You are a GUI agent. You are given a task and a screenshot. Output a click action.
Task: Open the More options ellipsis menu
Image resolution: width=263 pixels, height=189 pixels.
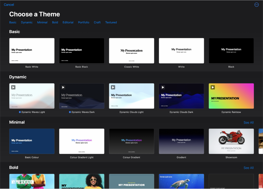click(257, 5)
